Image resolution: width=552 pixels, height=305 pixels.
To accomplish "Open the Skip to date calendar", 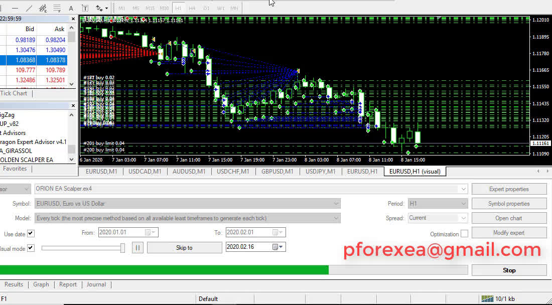I will point(277,247).
